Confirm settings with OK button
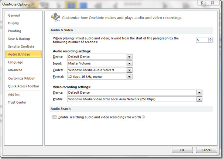Image resolution: width=223 pixels, height=159 pixels. [182, 150]
